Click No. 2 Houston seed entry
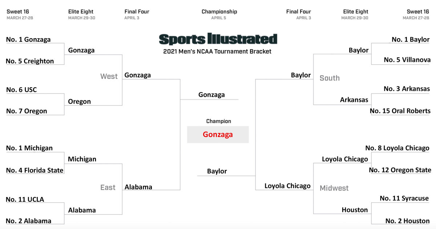 (x=407, y=221)
